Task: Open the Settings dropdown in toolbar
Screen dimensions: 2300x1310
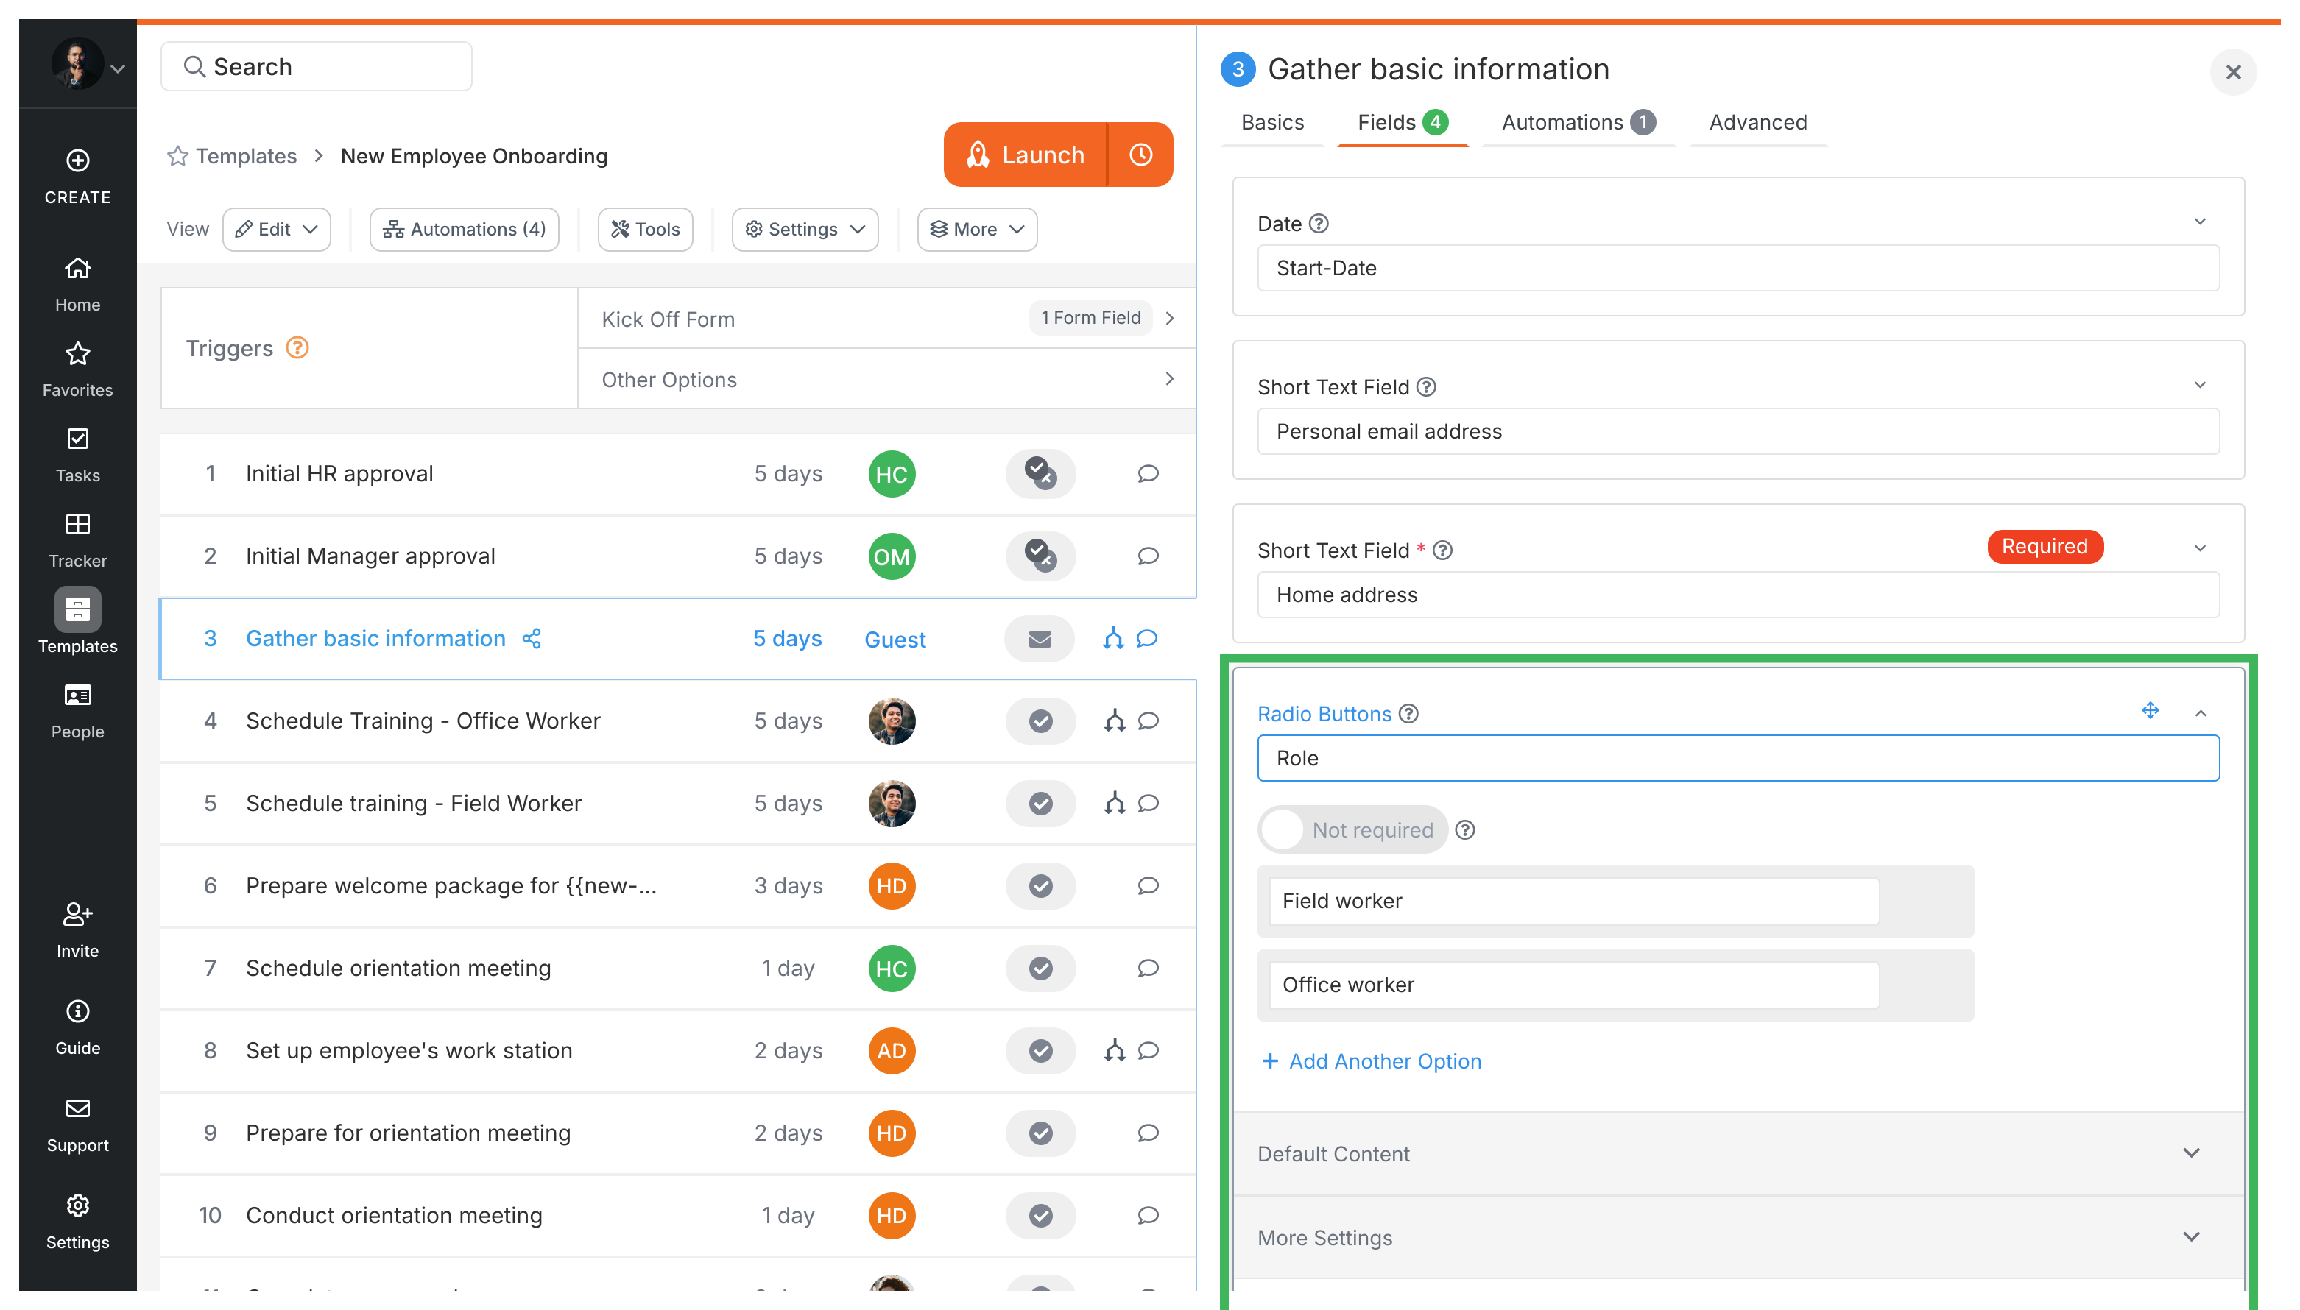Action: pyautogui.click(x=805, y=230)
